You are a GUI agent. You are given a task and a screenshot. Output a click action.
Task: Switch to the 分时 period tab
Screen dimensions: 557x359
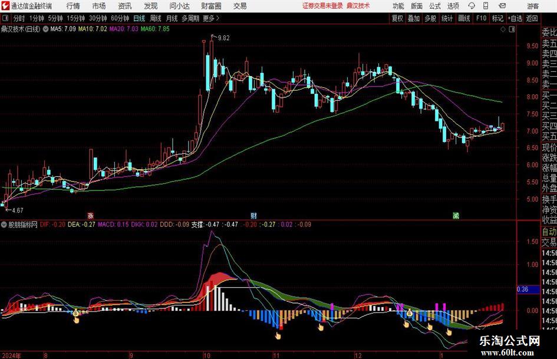tap(19, 18)
